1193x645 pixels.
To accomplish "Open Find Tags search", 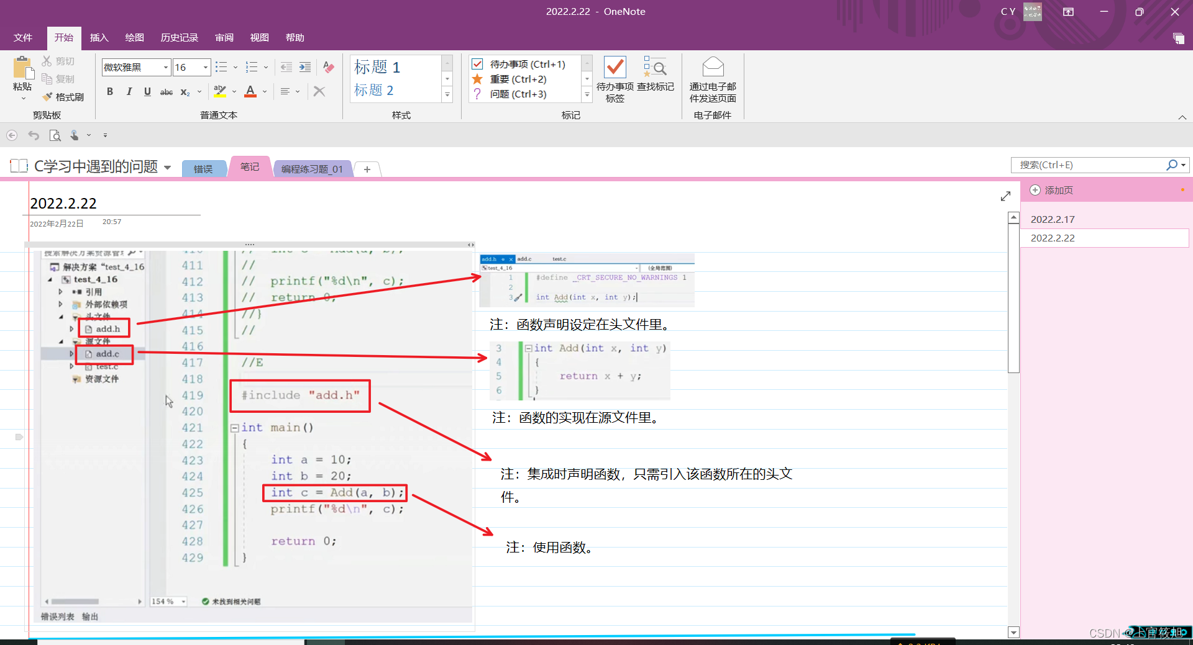I will click(656, 74).
